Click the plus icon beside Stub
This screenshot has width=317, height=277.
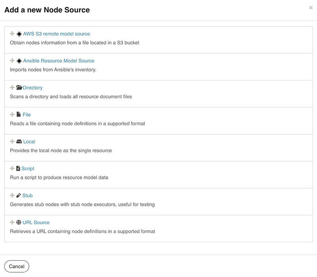coord(12,195)
